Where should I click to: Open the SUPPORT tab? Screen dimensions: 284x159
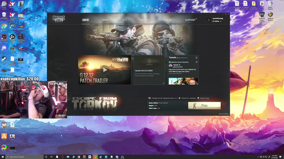[191, 20]
